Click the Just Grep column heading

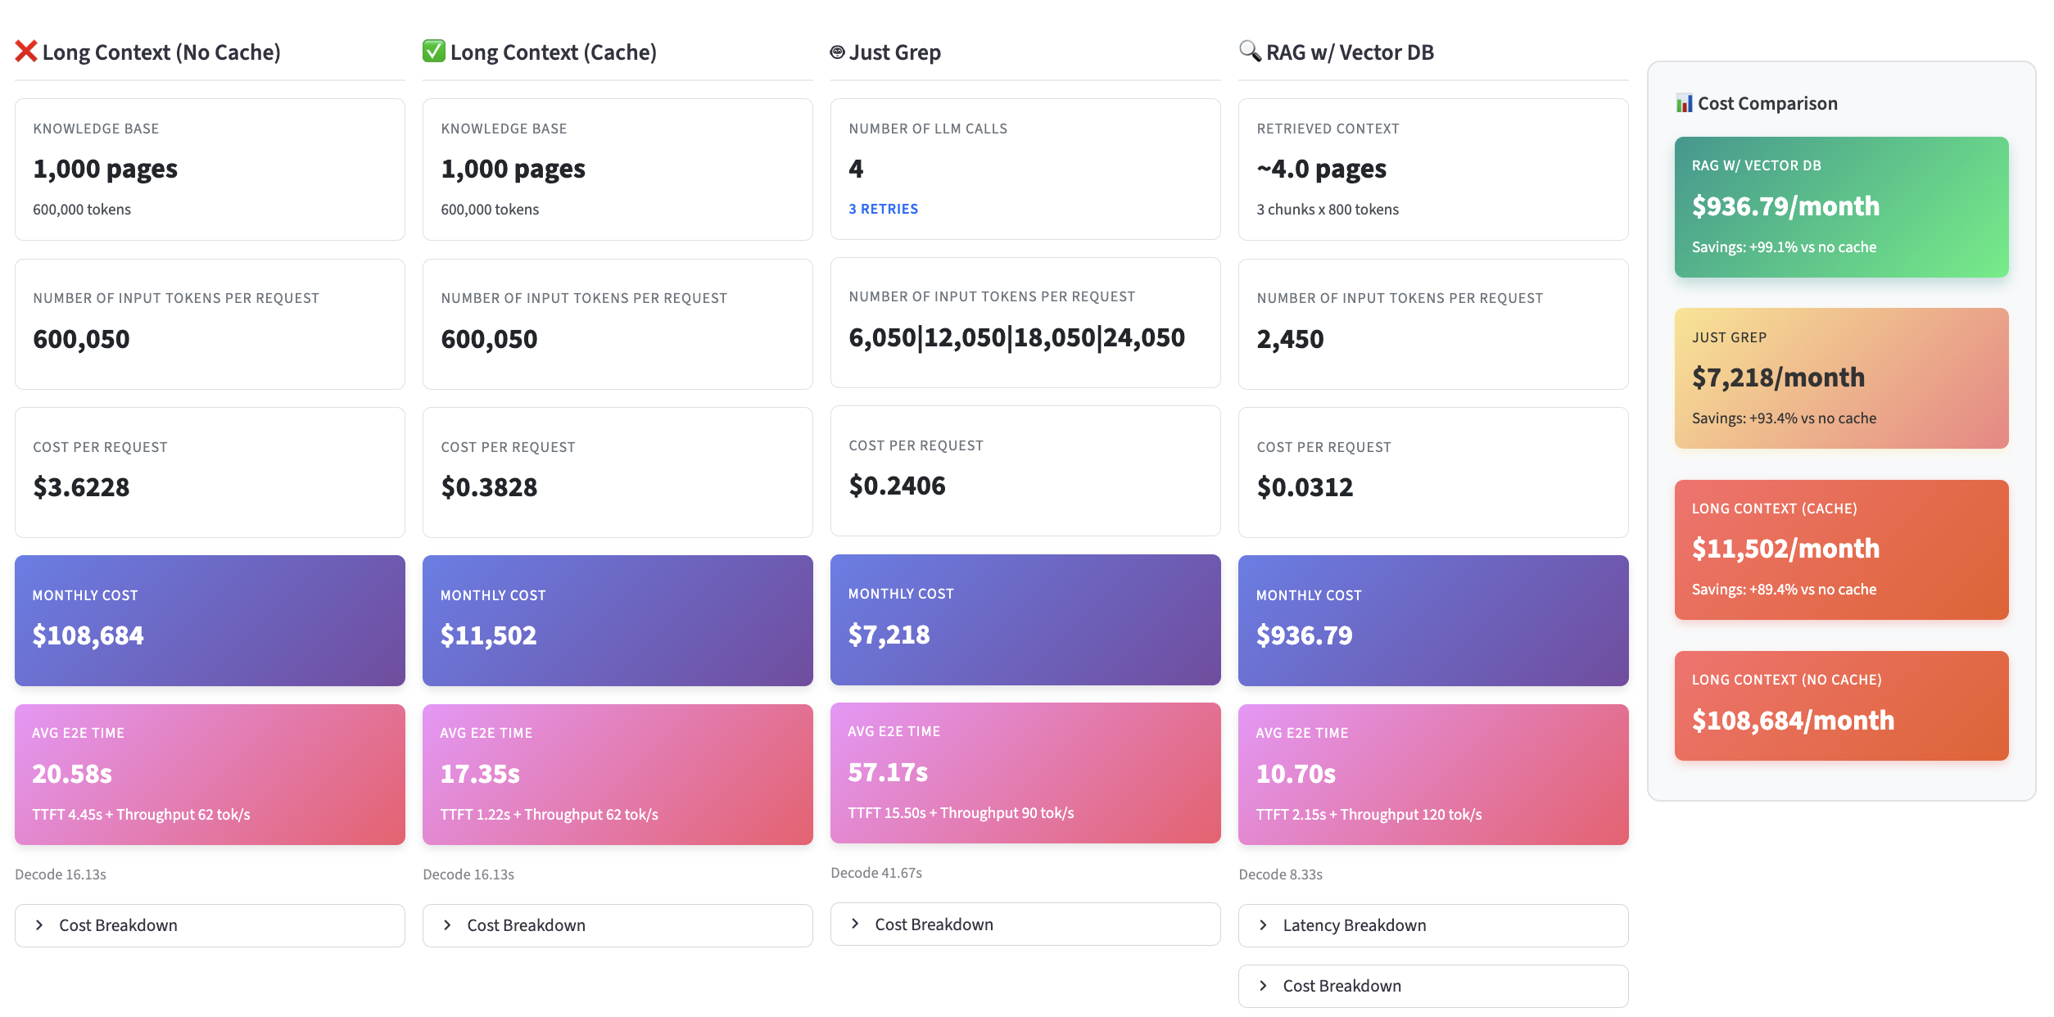(x=894, y=52)
